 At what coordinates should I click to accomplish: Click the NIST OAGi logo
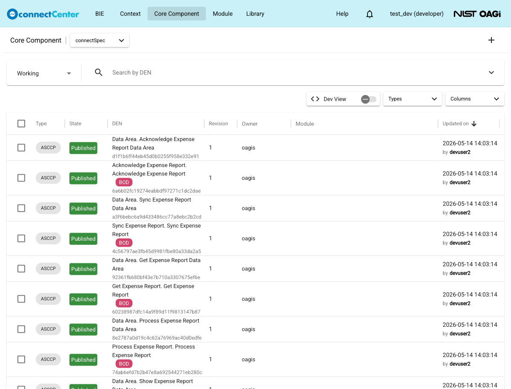click(477, 14)
